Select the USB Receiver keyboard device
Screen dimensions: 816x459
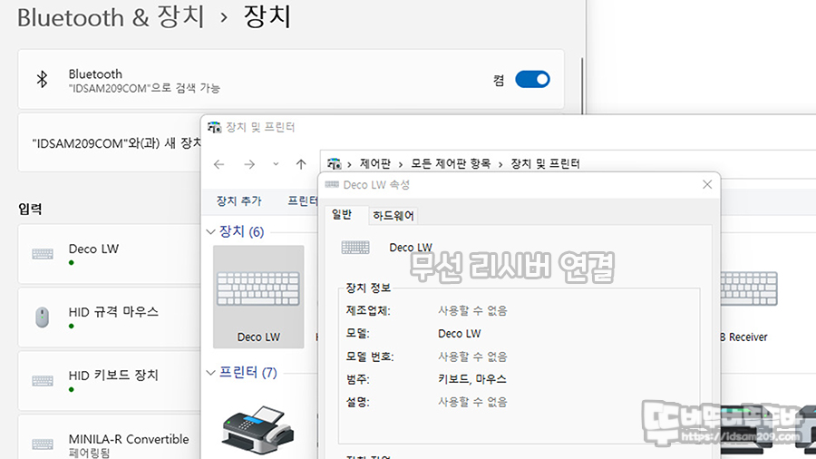tap(748, 305)
